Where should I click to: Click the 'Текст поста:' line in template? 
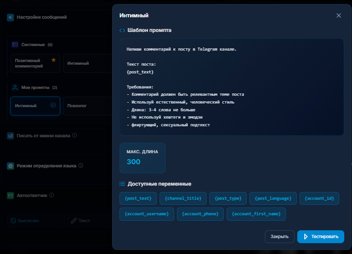tap(141, 64)
